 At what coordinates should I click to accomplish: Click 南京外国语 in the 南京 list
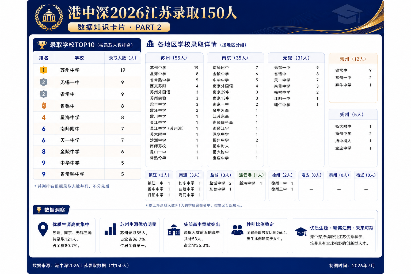point(223,86)
